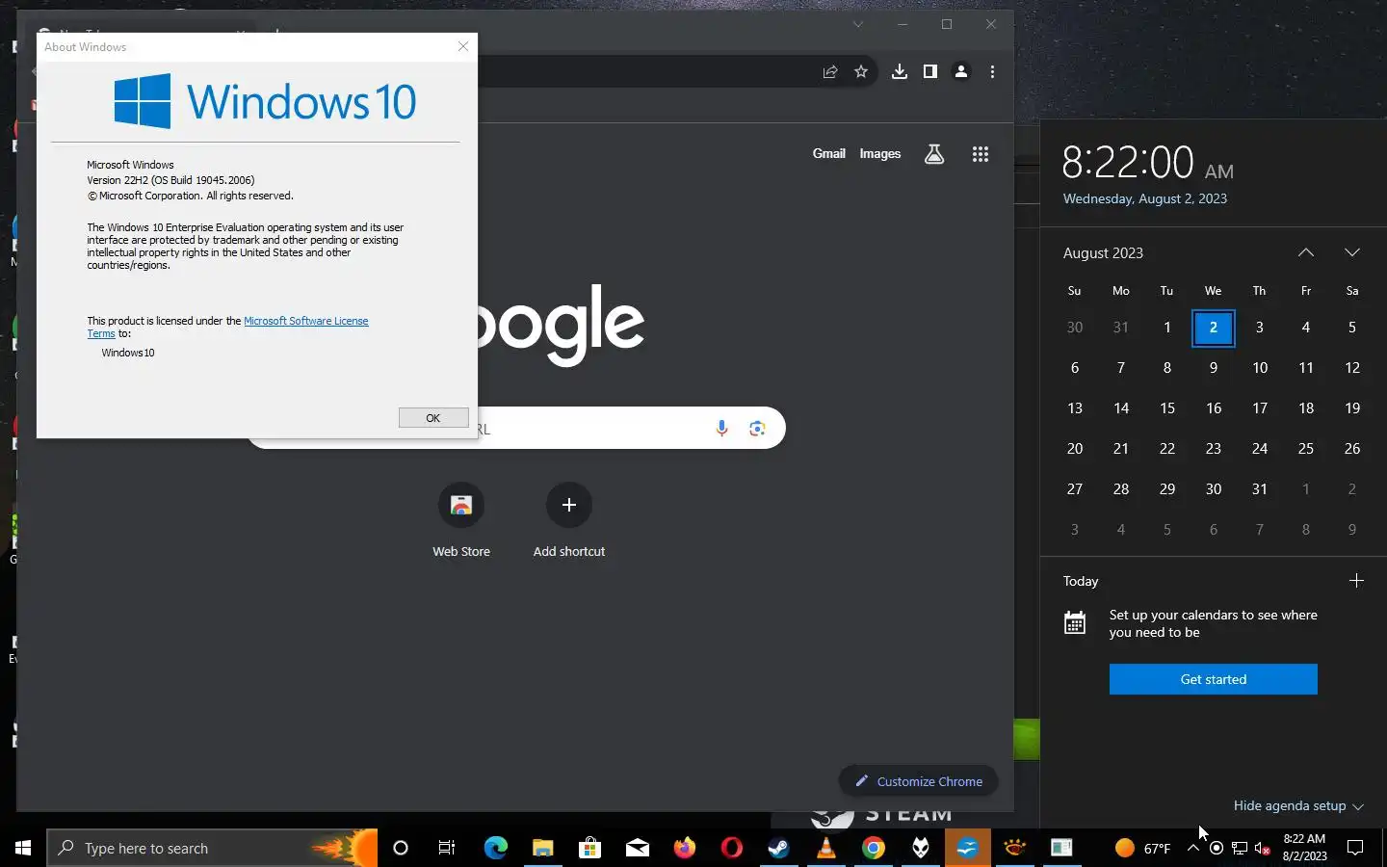The width and height of the screenshot is (1387, 867).
Task: Open VLC media player from the taskbar
Action: pos(826,848)
